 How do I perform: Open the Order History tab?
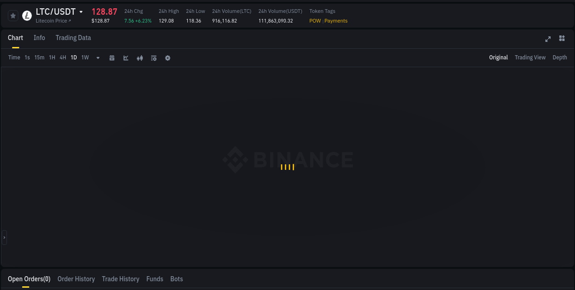76,279
